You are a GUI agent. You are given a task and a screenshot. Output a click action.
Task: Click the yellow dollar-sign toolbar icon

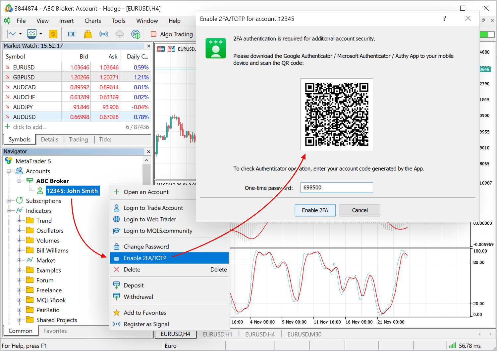[x=53, y=34]
